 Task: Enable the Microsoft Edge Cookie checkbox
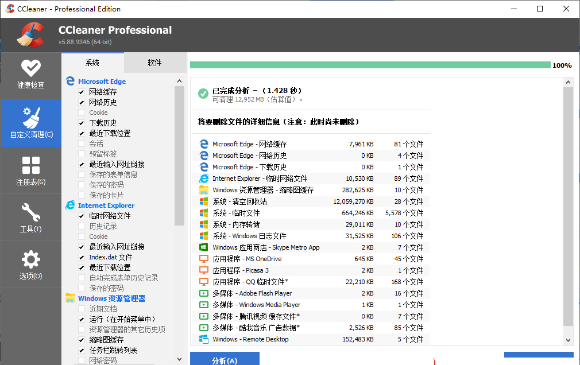click(x=82, y=112)
